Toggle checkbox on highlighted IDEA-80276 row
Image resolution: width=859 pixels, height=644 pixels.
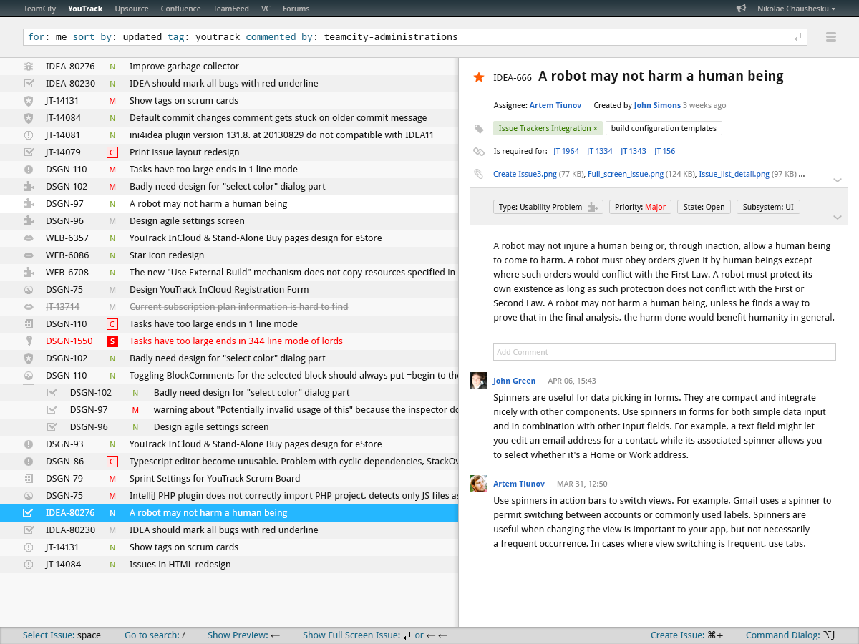(29, 512)
